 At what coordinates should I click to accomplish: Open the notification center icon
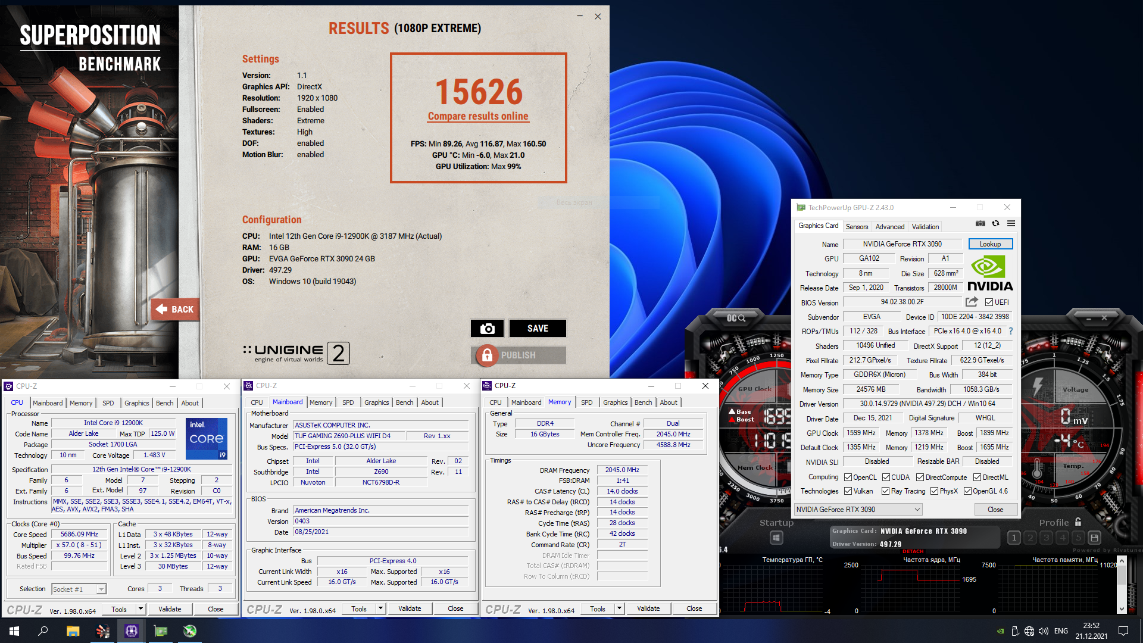tap(1123, 631)
